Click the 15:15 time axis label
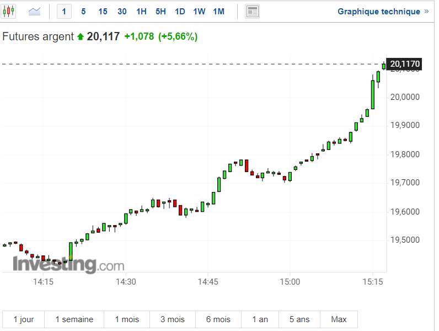 (373, 281)
